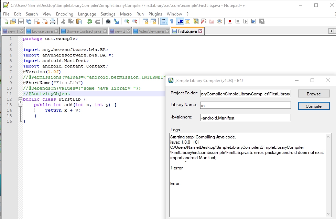The width and height of the screenshot is (336, 219).
Task: Click into the Library Name field
Action: tap(245, 105)
